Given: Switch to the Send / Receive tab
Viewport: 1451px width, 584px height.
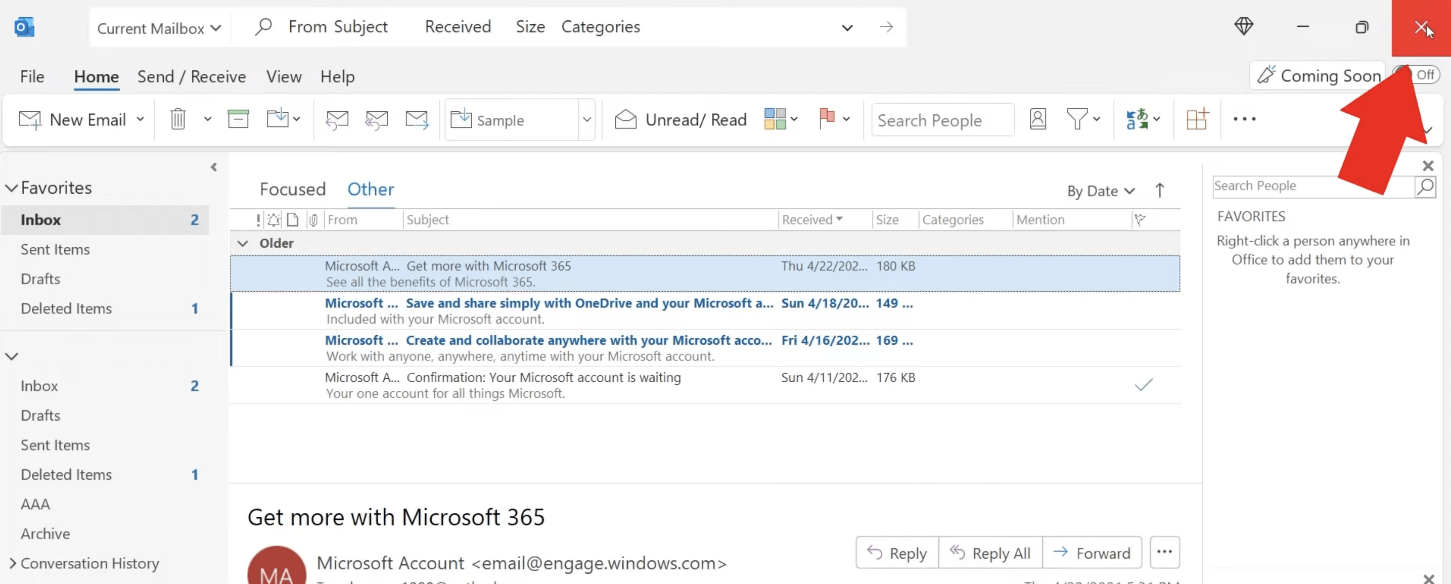Looking at the screenshot, I should 192,76.
